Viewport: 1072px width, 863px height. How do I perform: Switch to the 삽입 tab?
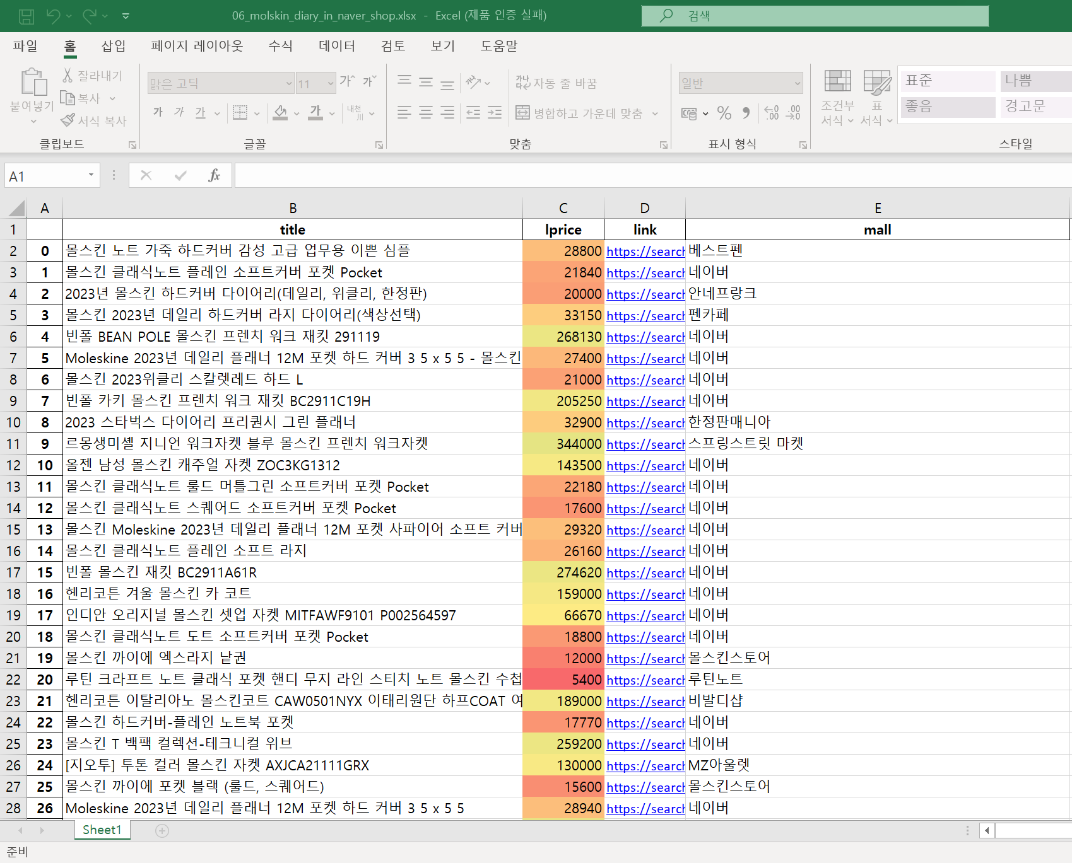point(114,46)
